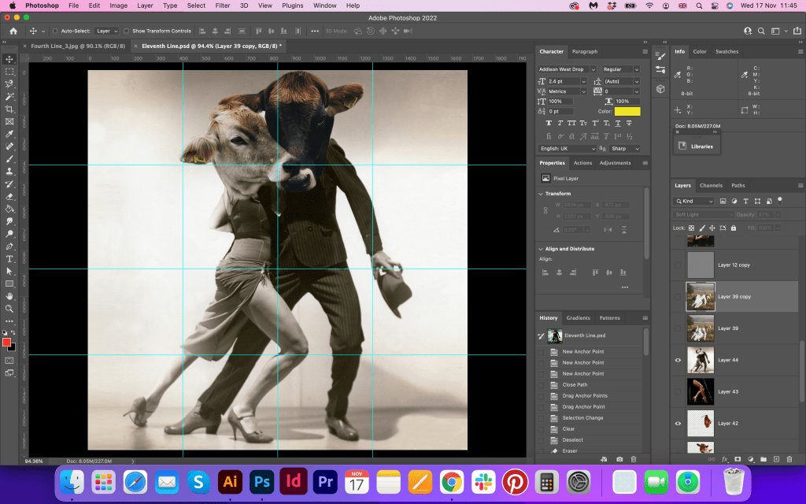Screen dimensions: 806x504
Task: Hide Layer 44 with eye icon
Action: tap(678, 359)
